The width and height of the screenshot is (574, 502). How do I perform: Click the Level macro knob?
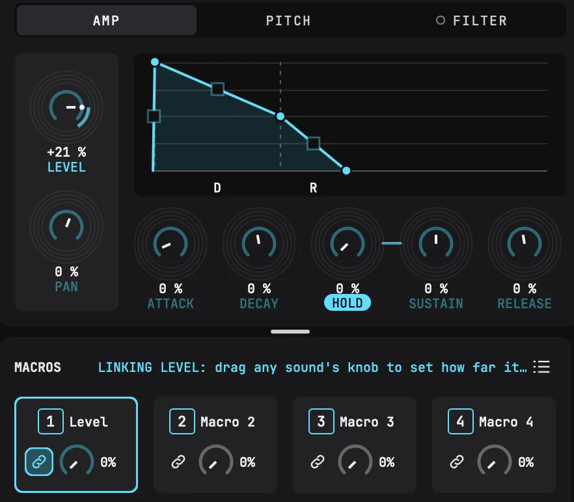[x=77, y=462]
